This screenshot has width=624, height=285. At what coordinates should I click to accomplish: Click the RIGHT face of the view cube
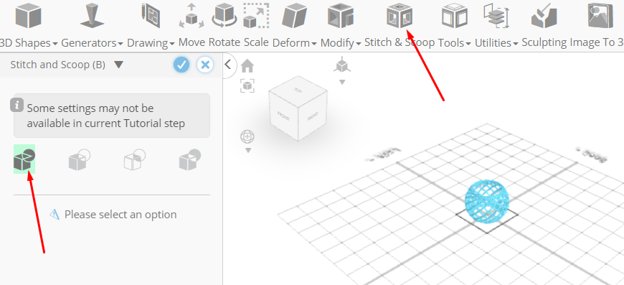click(313, 115)
